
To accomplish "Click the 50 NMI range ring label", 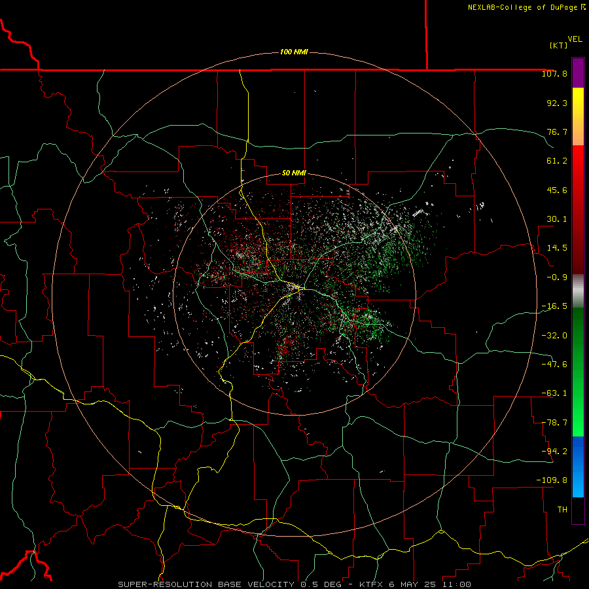I will click(294, 173).
